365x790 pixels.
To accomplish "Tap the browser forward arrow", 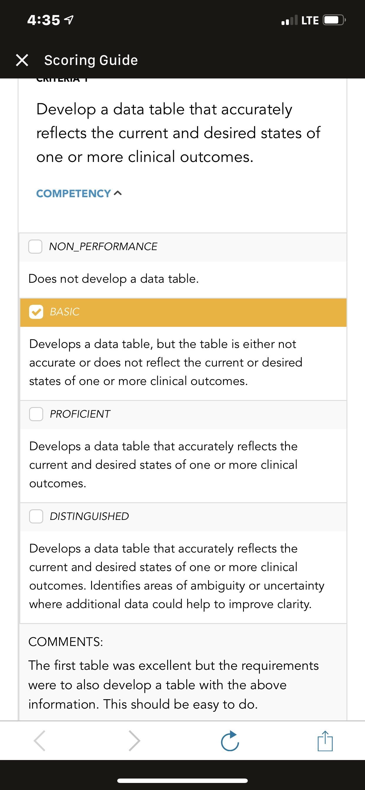I will click(134, 741).
